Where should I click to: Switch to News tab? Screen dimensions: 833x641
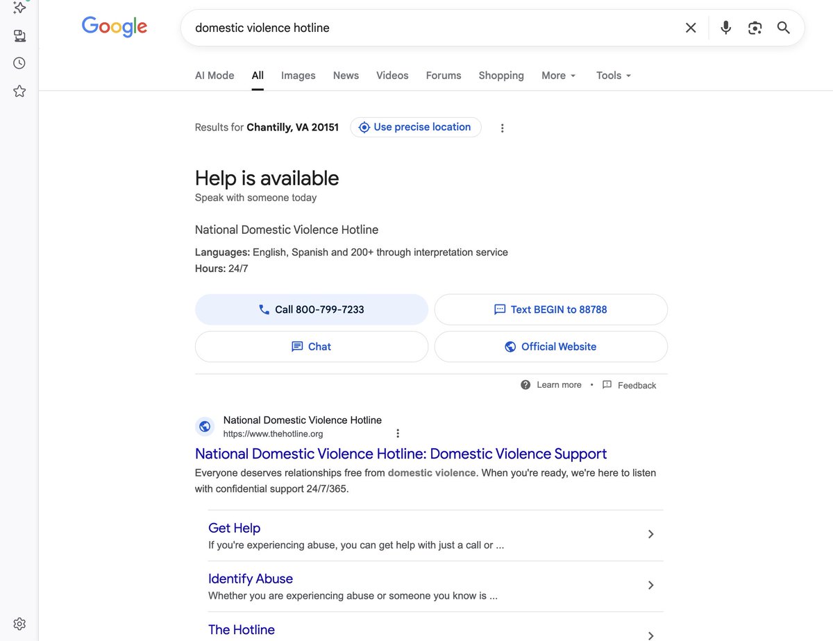pos(346,76)
